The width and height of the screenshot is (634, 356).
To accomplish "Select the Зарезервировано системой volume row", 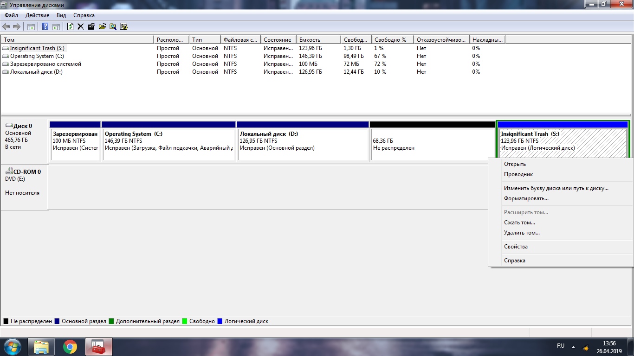I will [42, 64].
